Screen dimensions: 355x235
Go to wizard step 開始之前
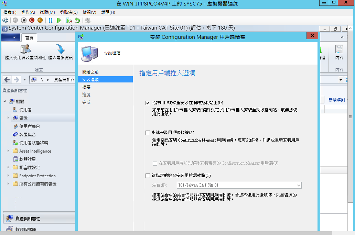point(90,72)
